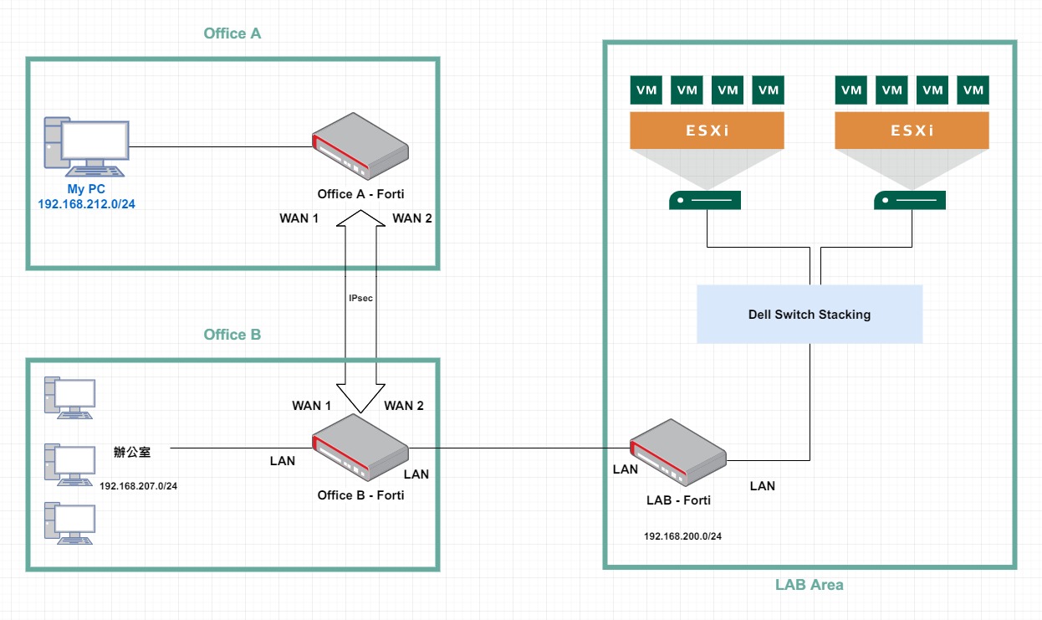The image size is (1042, 620).
Task: Click the first VM box above left ESXi
Action: click(646, 90)
